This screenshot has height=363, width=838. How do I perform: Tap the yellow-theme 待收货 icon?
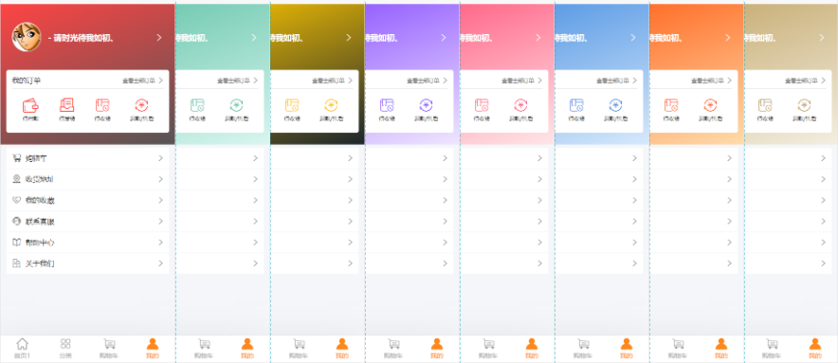point(292,105)
